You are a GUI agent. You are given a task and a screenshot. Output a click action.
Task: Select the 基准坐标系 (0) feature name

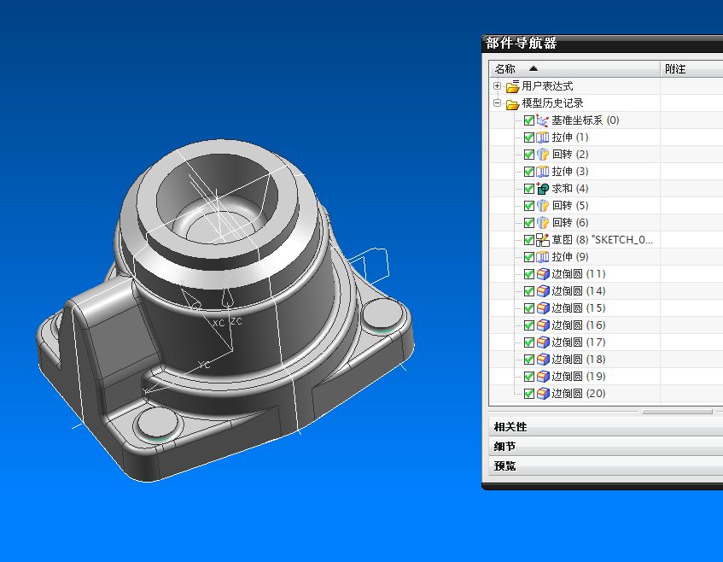tap(585, 120)
